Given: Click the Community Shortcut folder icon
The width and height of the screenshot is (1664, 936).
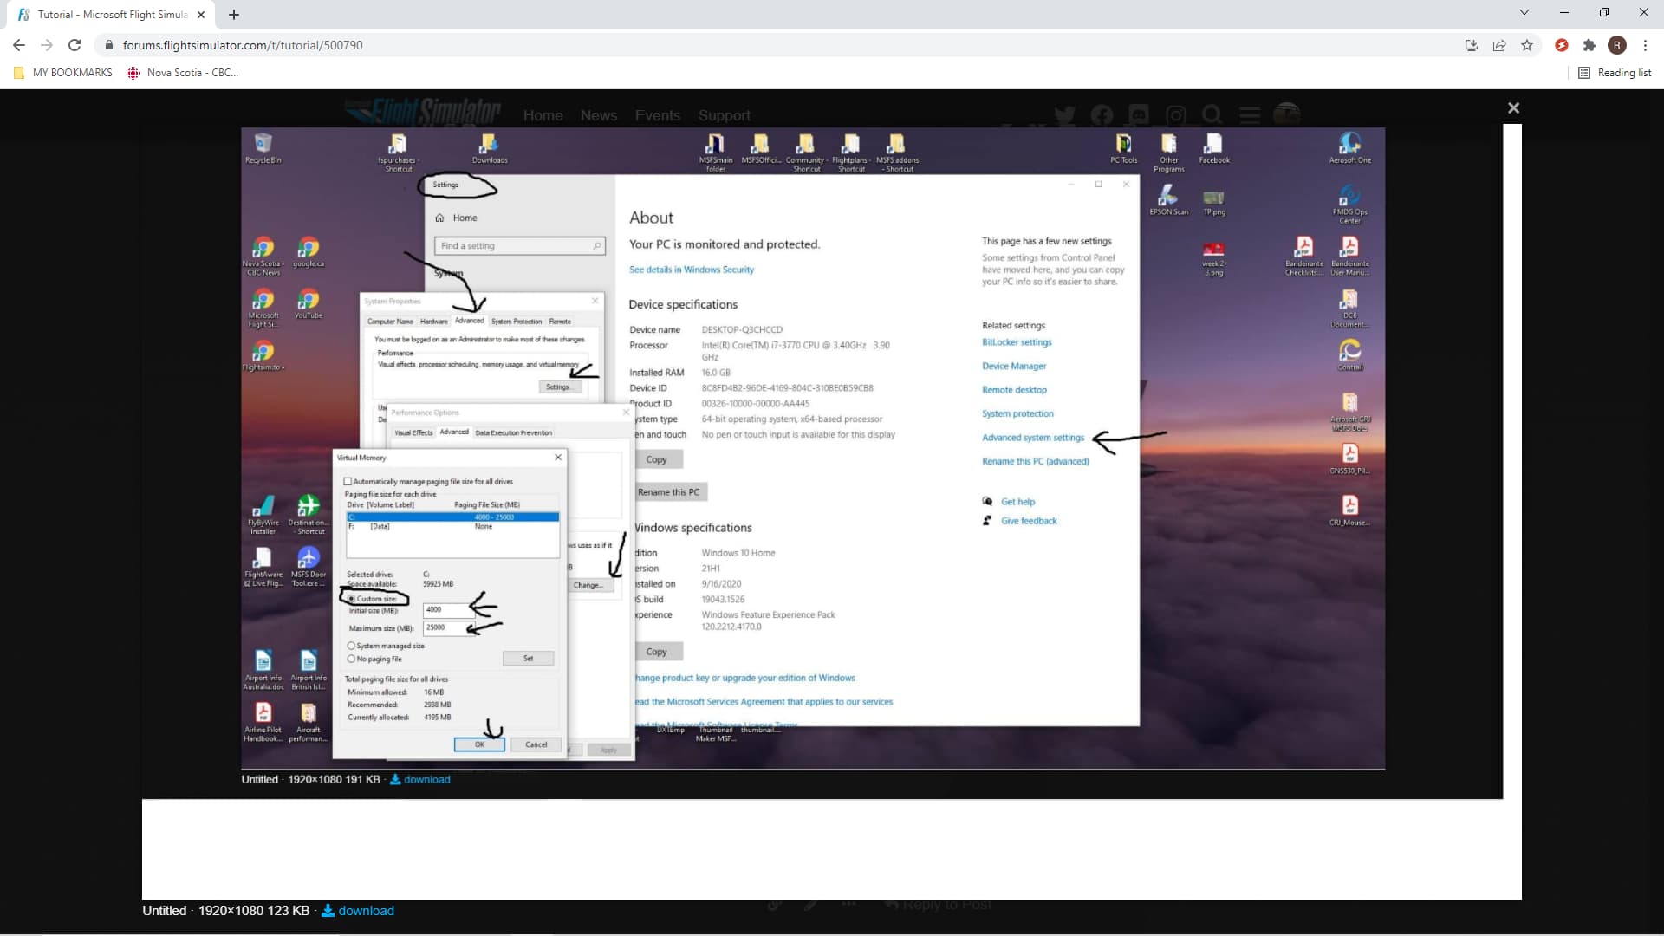Looking at the screenshot, I should [x=805, y=153].
